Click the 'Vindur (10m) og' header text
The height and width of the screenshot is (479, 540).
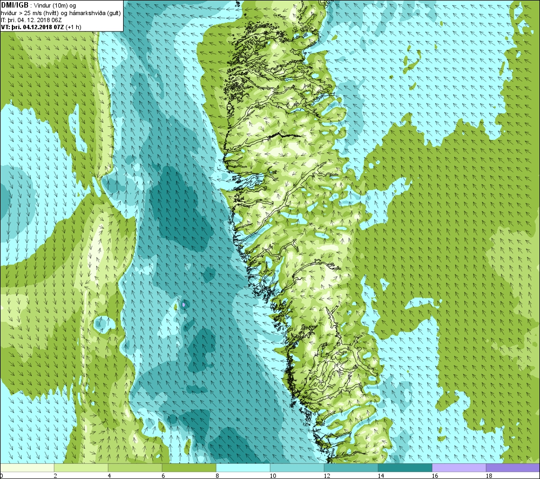[x=55, y=5]
